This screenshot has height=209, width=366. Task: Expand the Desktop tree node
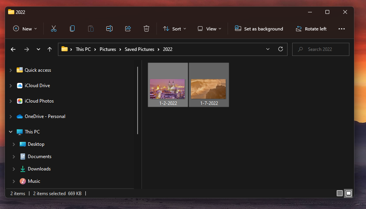tap(14, 144)
